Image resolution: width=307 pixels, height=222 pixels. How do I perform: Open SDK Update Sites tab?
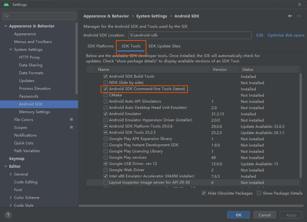tap(164, 46)
